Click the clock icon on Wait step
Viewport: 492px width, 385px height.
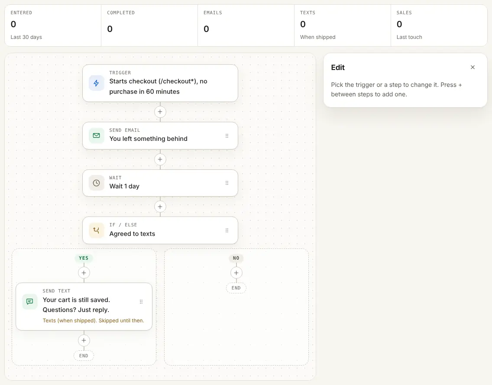point(96,183)
